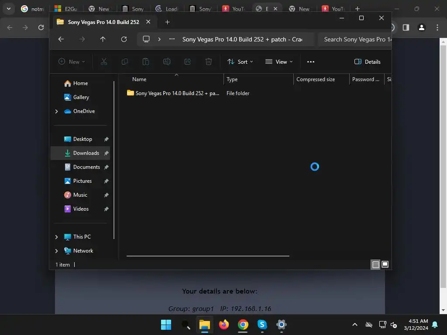Image resolution: width=447 pixels, height=335 pixels.
Task: Add a new File Explorer tab
Action: (167, 22)
